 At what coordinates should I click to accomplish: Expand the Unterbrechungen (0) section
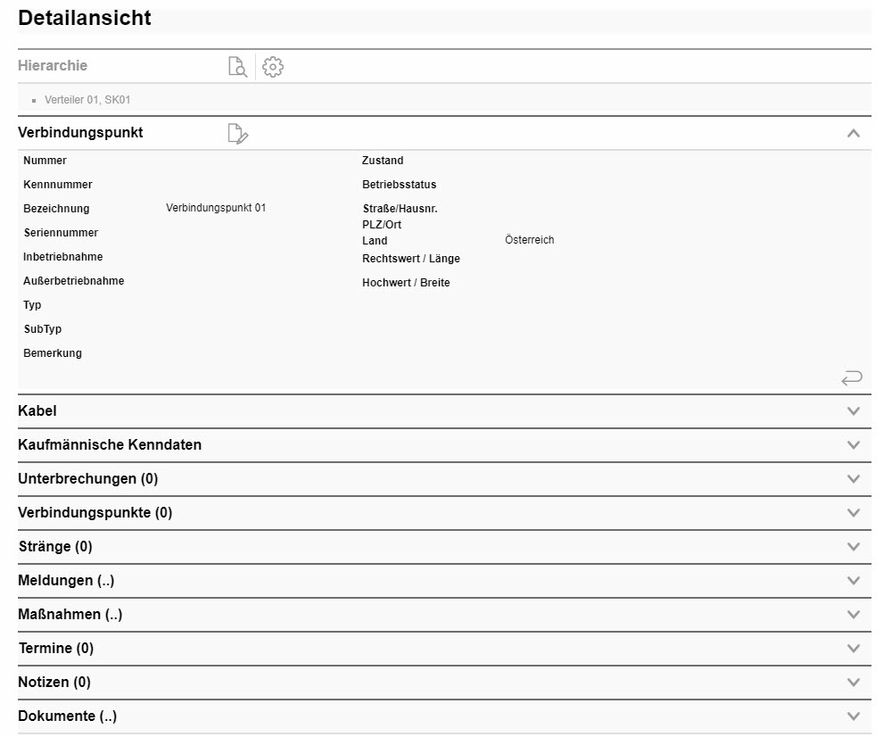(854, 478)
